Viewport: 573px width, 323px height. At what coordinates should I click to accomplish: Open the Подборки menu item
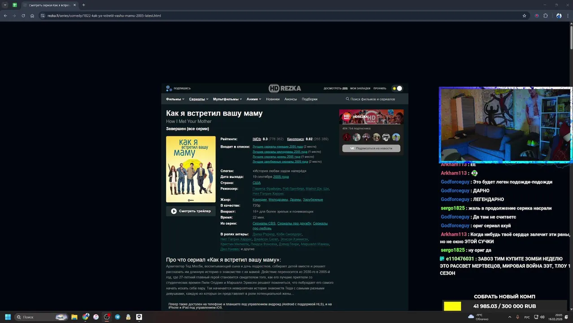click(x=309, y=99)
